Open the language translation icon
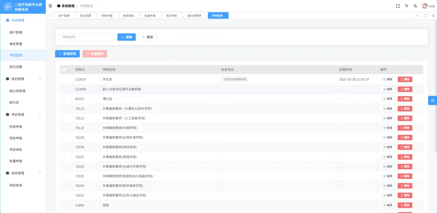The height and width of the screenshot is (213, 437). tap(415, 6)
